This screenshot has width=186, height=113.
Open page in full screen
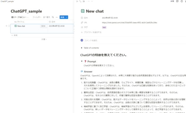point(80,1)
